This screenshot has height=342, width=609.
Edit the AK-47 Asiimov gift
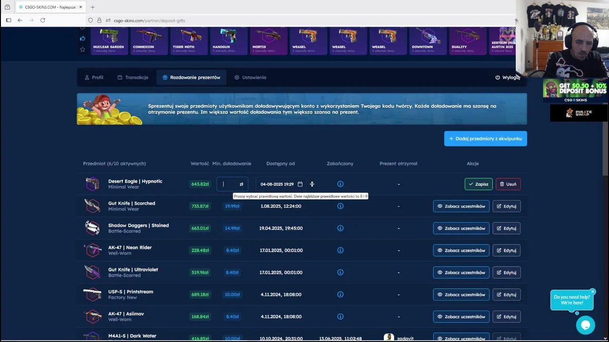[x=506, y=317]
